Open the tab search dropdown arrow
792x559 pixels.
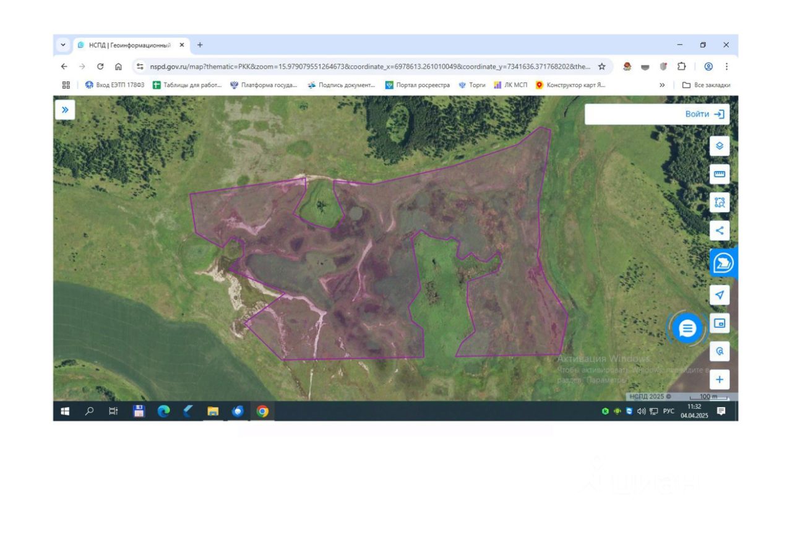63,45
